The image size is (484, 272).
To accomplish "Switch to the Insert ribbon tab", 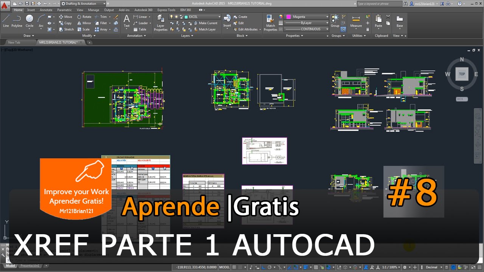I will pyautogui.click(x=31, y=10).
